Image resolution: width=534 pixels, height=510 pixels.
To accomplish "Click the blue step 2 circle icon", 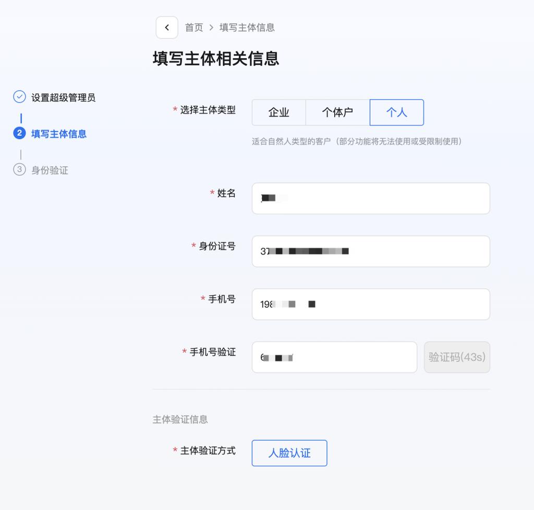I will (19, 134).
